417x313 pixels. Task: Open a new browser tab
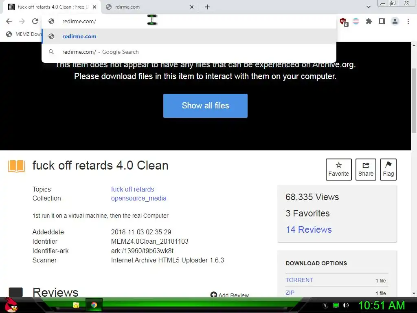pos(207,7)
